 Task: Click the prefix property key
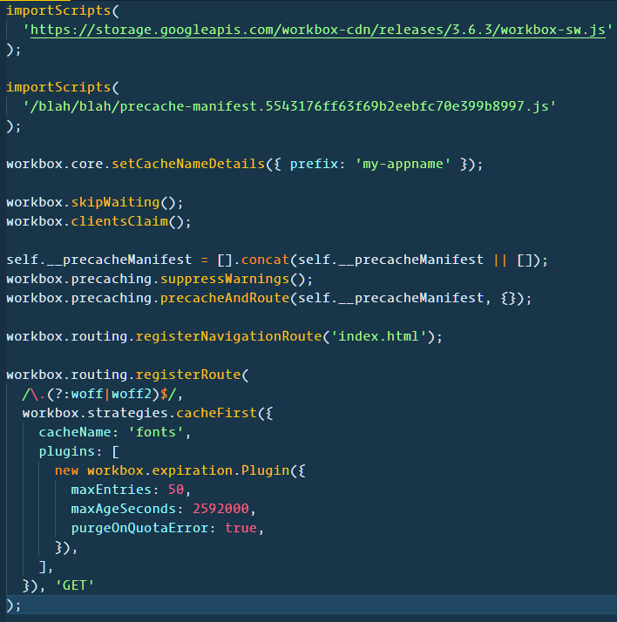(x=314, y=164)
